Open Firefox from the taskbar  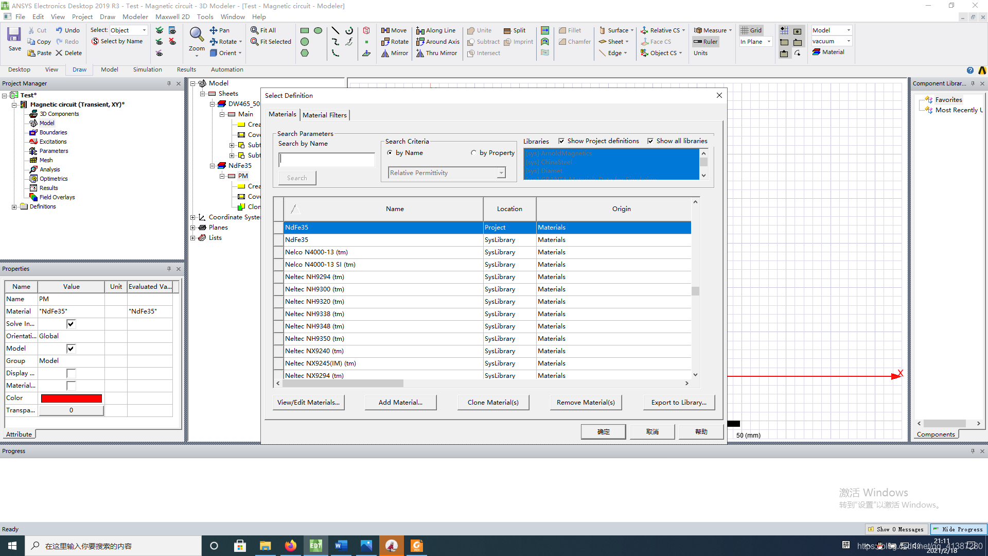point(291,546)
